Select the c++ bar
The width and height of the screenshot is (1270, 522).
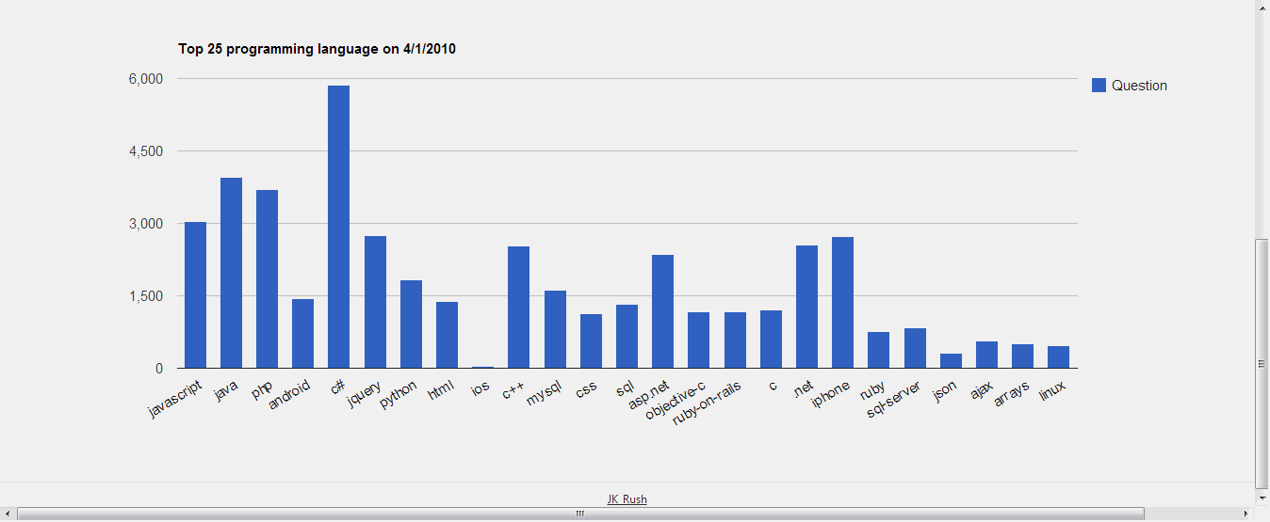pos(519,308)
